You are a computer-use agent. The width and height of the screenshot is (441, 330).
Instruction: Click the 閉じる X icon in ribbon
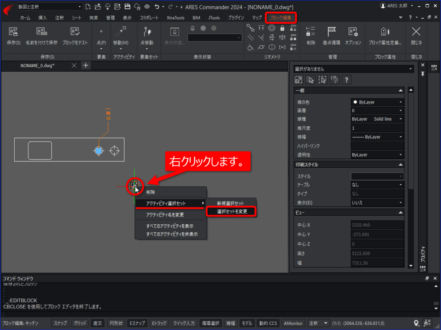click(x=416, y=31)
